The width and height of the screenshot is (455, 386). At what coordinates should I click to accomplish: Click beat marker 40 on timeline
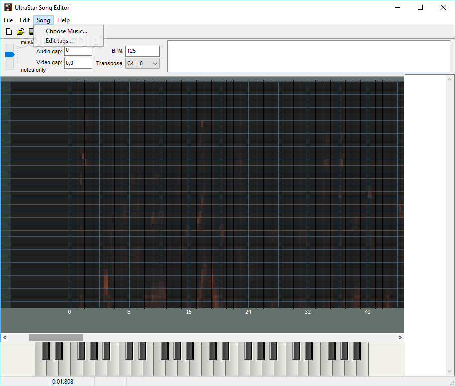coord(368,312)
